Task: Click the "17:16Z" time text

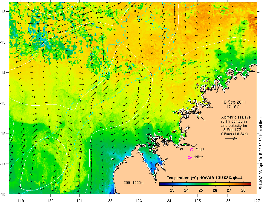Action: point(232,107)
